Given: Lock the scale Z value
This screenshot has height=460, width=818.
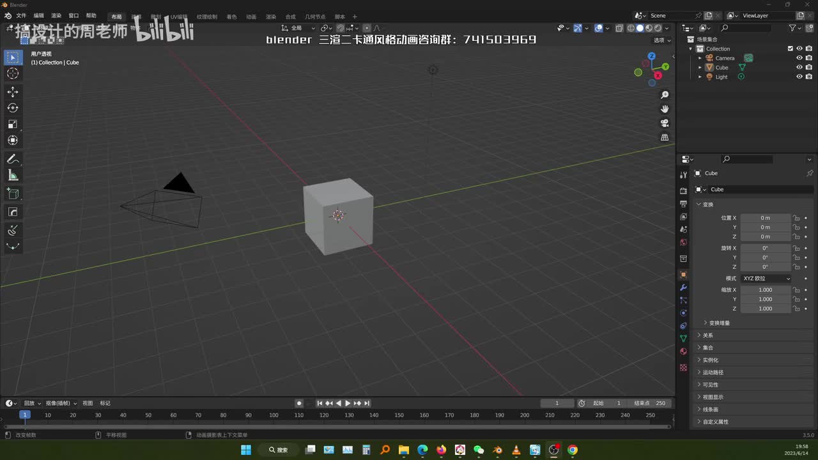Looking at the screenshot, I should (x=796, y=309).
